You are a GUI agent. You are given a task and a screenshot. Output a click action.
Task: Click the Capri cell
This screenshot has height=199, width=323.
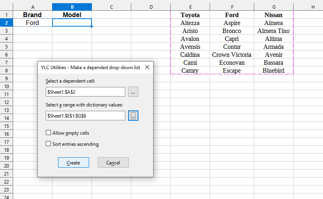tap(232, 39)
